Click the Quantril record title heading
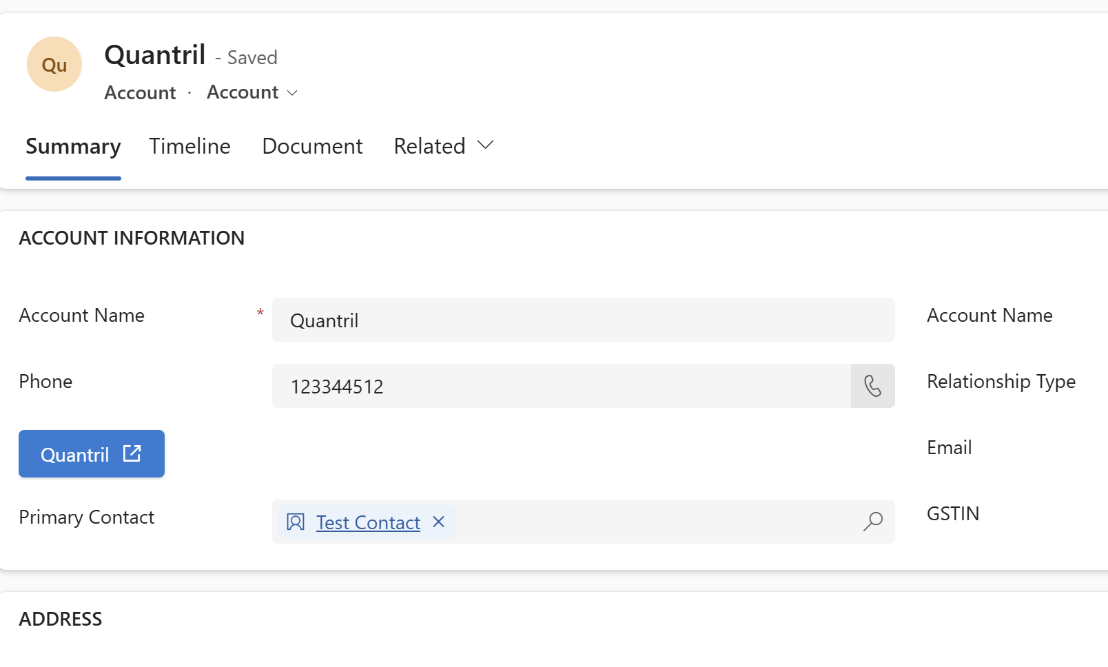 point(155,55)
